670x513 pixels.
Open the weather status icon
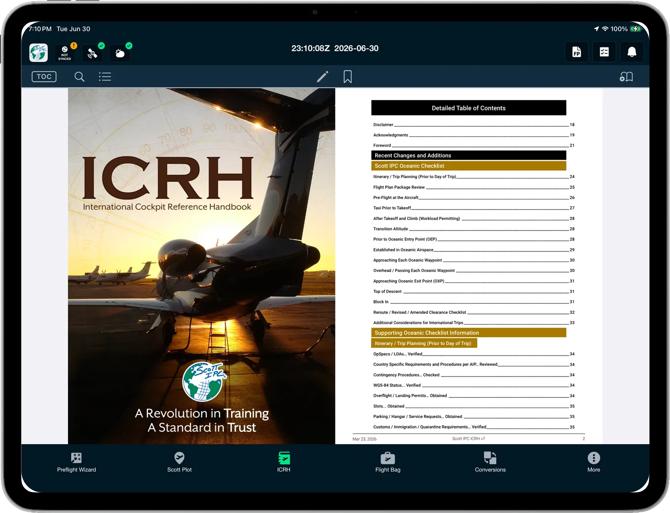120,52
